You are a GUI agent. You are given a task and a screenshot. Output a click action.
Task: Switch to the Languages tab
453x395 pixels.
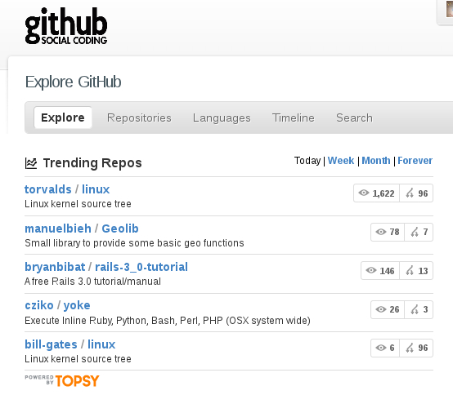coord(222,118)
